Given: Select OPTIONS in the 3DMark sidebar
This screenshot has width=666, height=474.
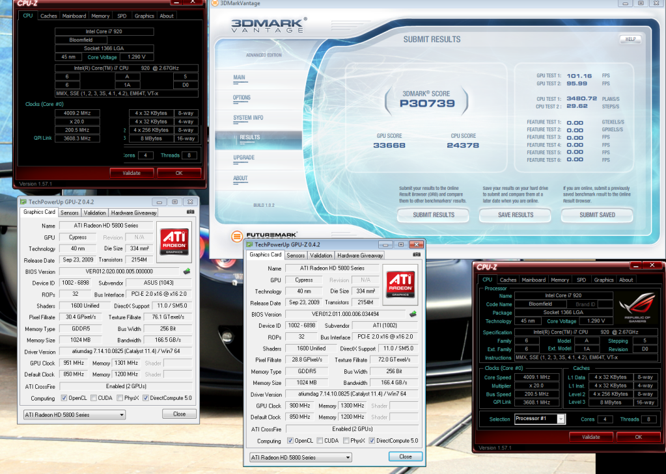Looking at the screenshot, I should (x=242, y=98).
